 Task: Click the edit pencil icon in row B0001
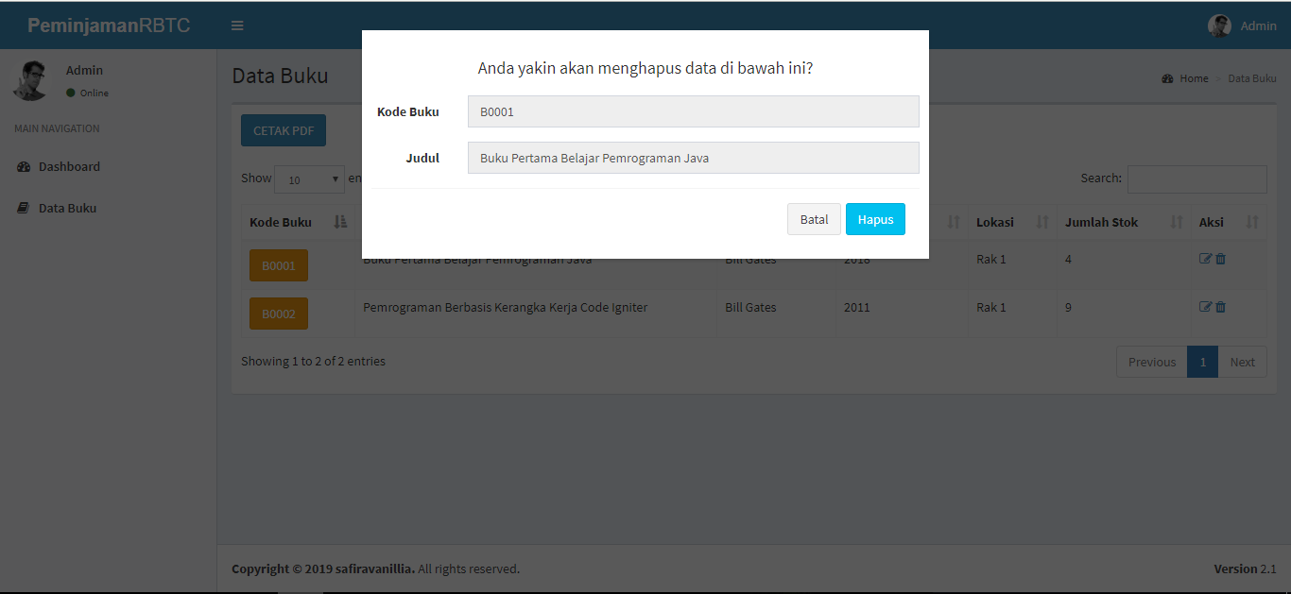coord(1205,257)
